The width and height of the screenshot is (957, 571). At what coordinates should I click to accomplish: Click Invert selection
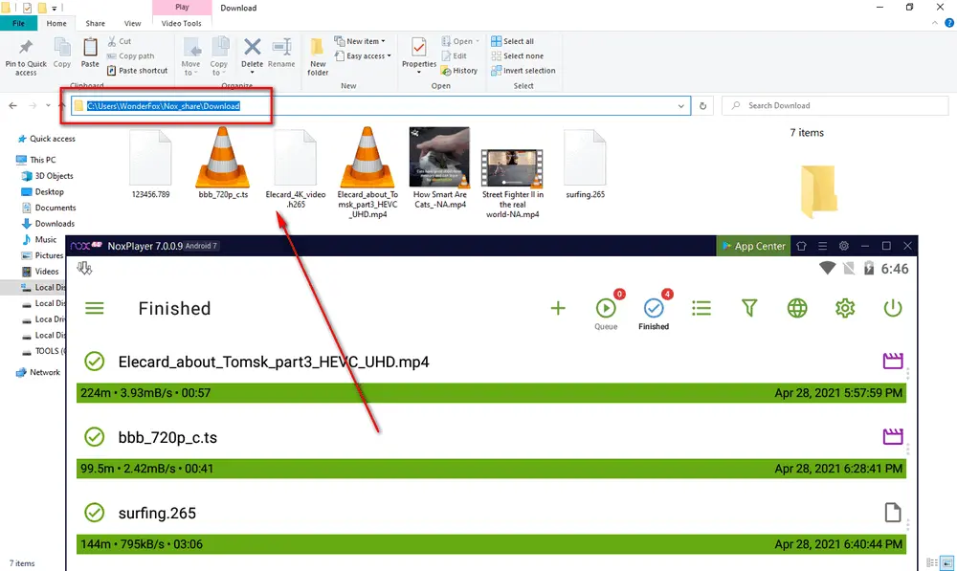point(523,70)
